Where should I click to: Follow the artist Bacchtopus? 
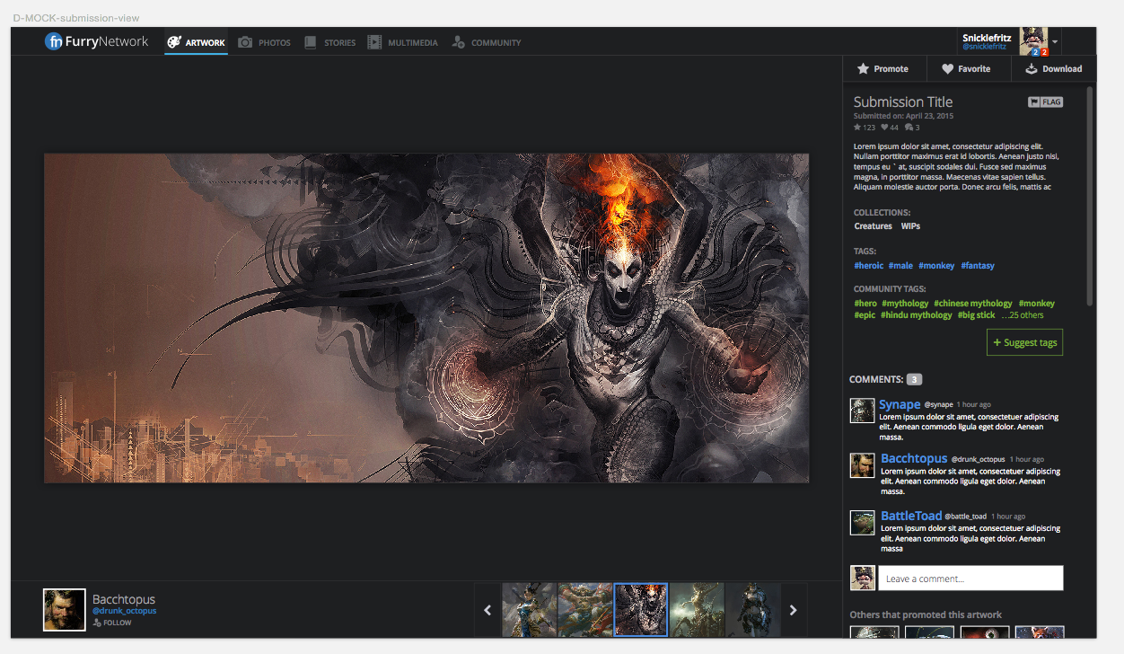[x=112, y=623]
